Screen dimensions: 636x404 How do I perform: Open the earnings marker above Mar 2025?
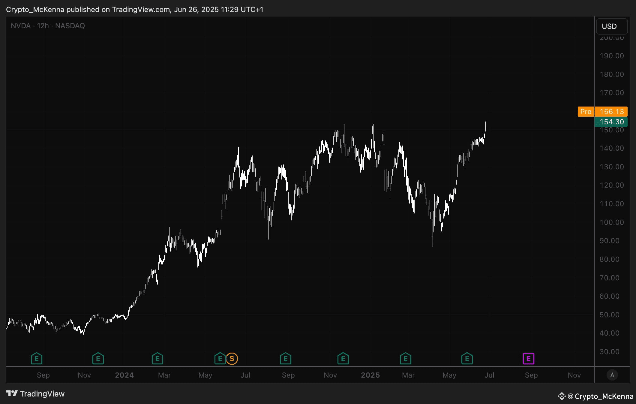(x=406, y=358)
